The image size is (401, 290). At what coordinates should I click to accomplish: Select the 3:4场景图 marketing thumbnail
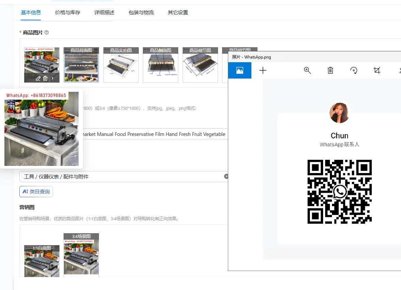tap(81, 255)
